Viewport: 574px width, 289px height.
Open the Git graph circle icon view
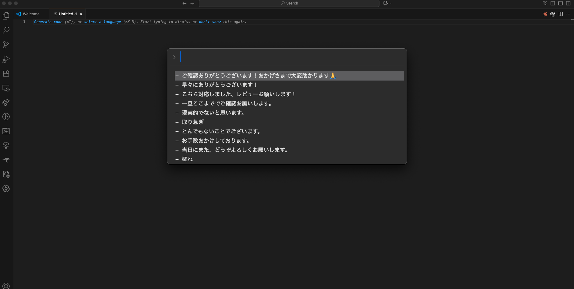(6, 117)
